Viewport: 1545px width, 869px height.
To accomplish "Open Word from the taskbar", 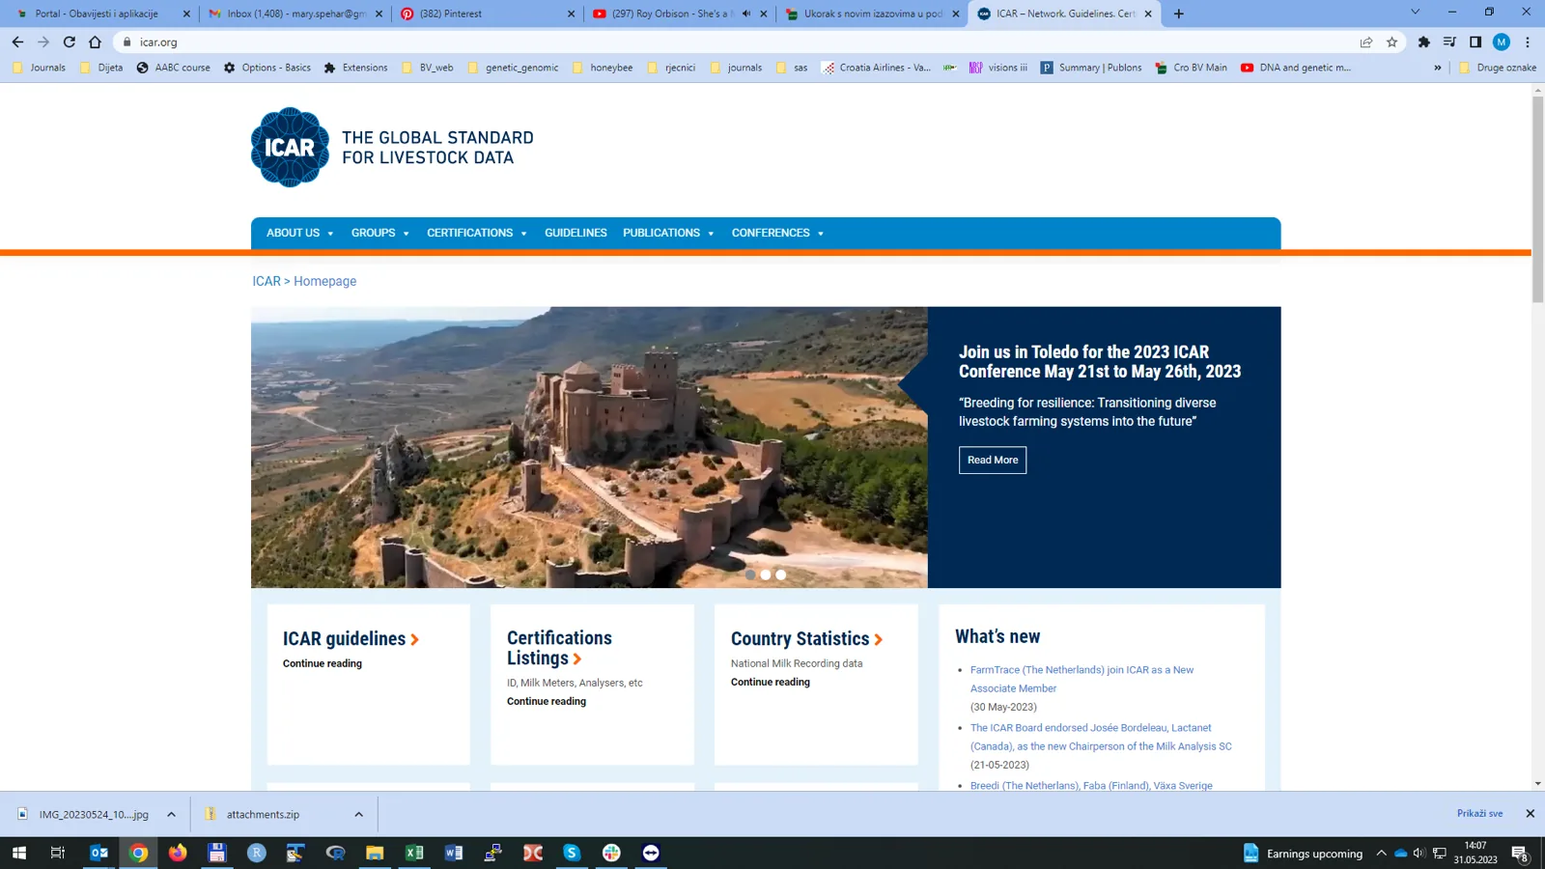I will (454, 853).
